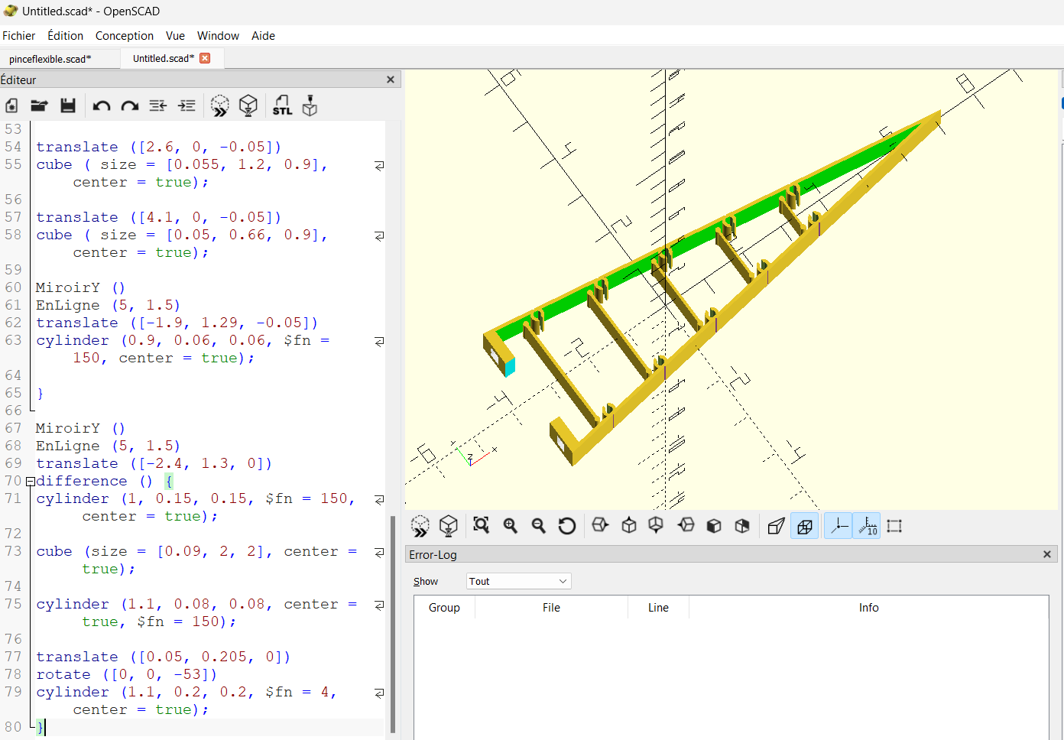Sort the error log by Line column

point(658,608)
